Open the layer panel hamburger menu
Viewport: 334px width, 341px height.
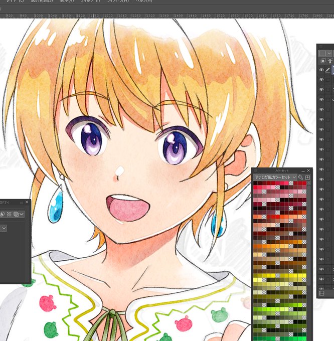pos(321,47)
